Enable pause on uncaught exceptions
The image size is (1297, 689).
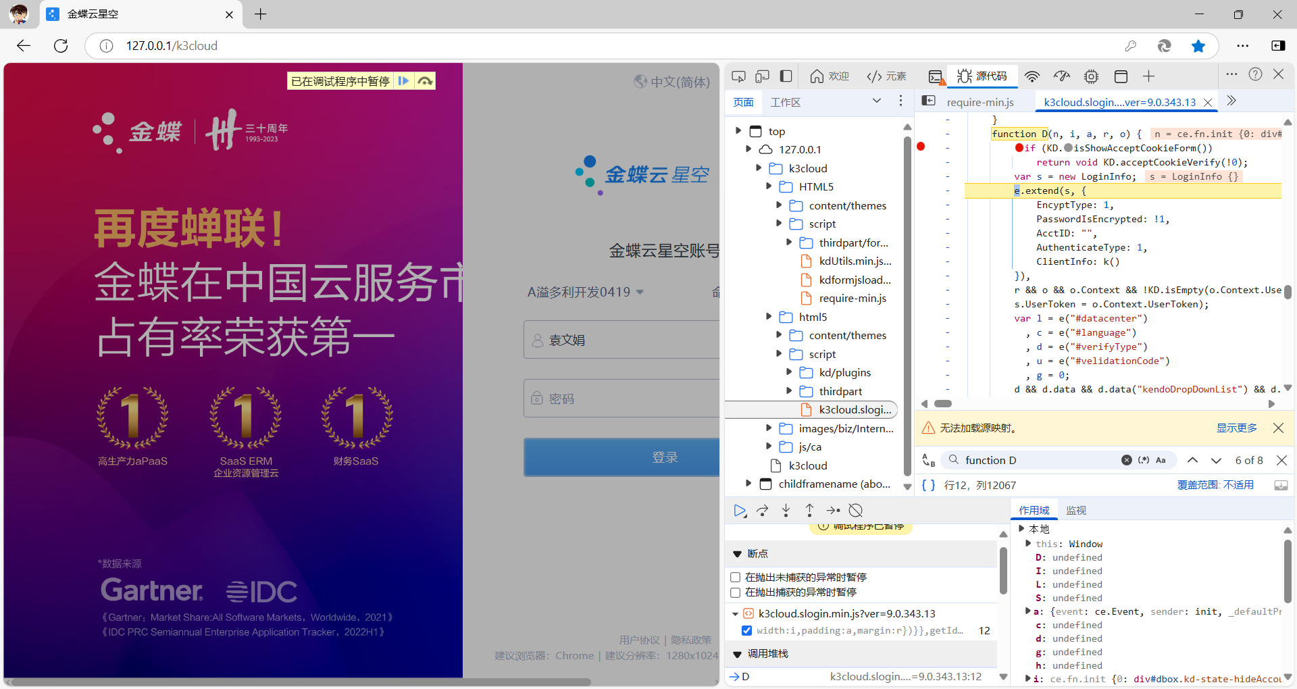click(x=736, y=577)
